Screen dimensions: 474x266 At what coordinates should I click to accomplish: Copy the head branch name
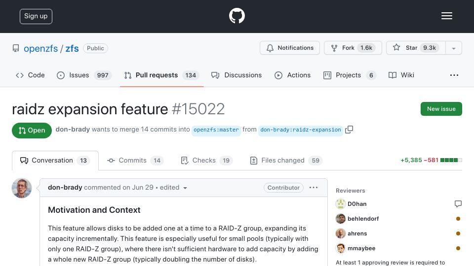point(349,130)
